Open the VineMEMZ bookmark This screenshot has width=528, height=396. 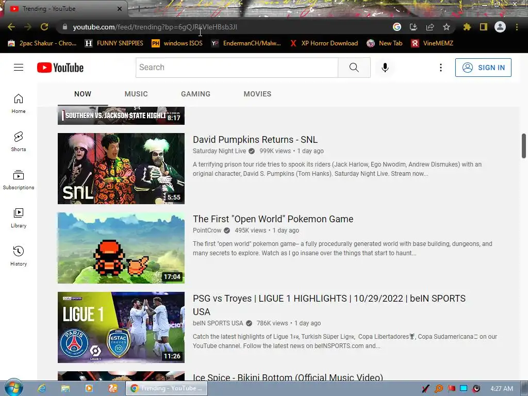click(x=432, y=43)
